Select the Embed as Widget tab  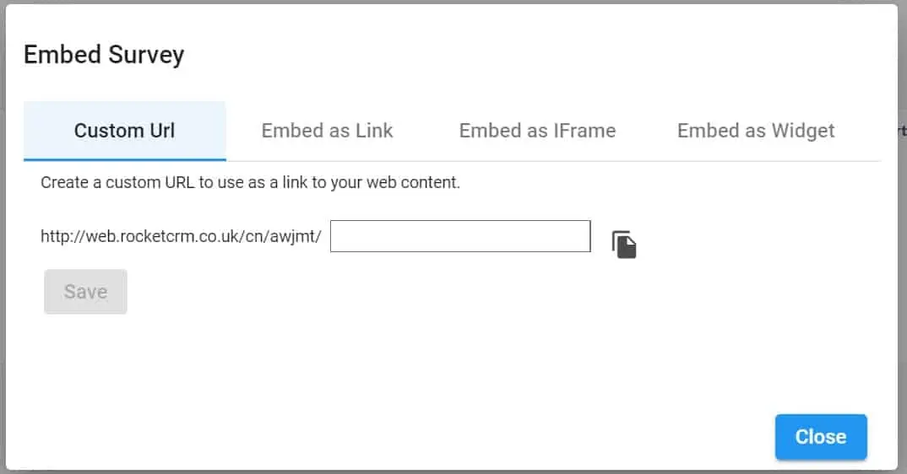(756, 131)
